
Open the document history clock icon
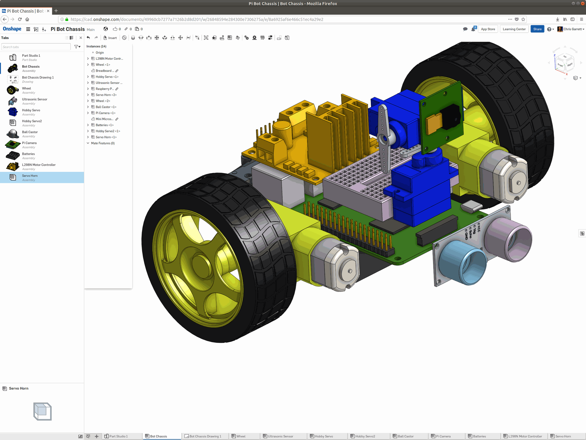pos(124,38)
